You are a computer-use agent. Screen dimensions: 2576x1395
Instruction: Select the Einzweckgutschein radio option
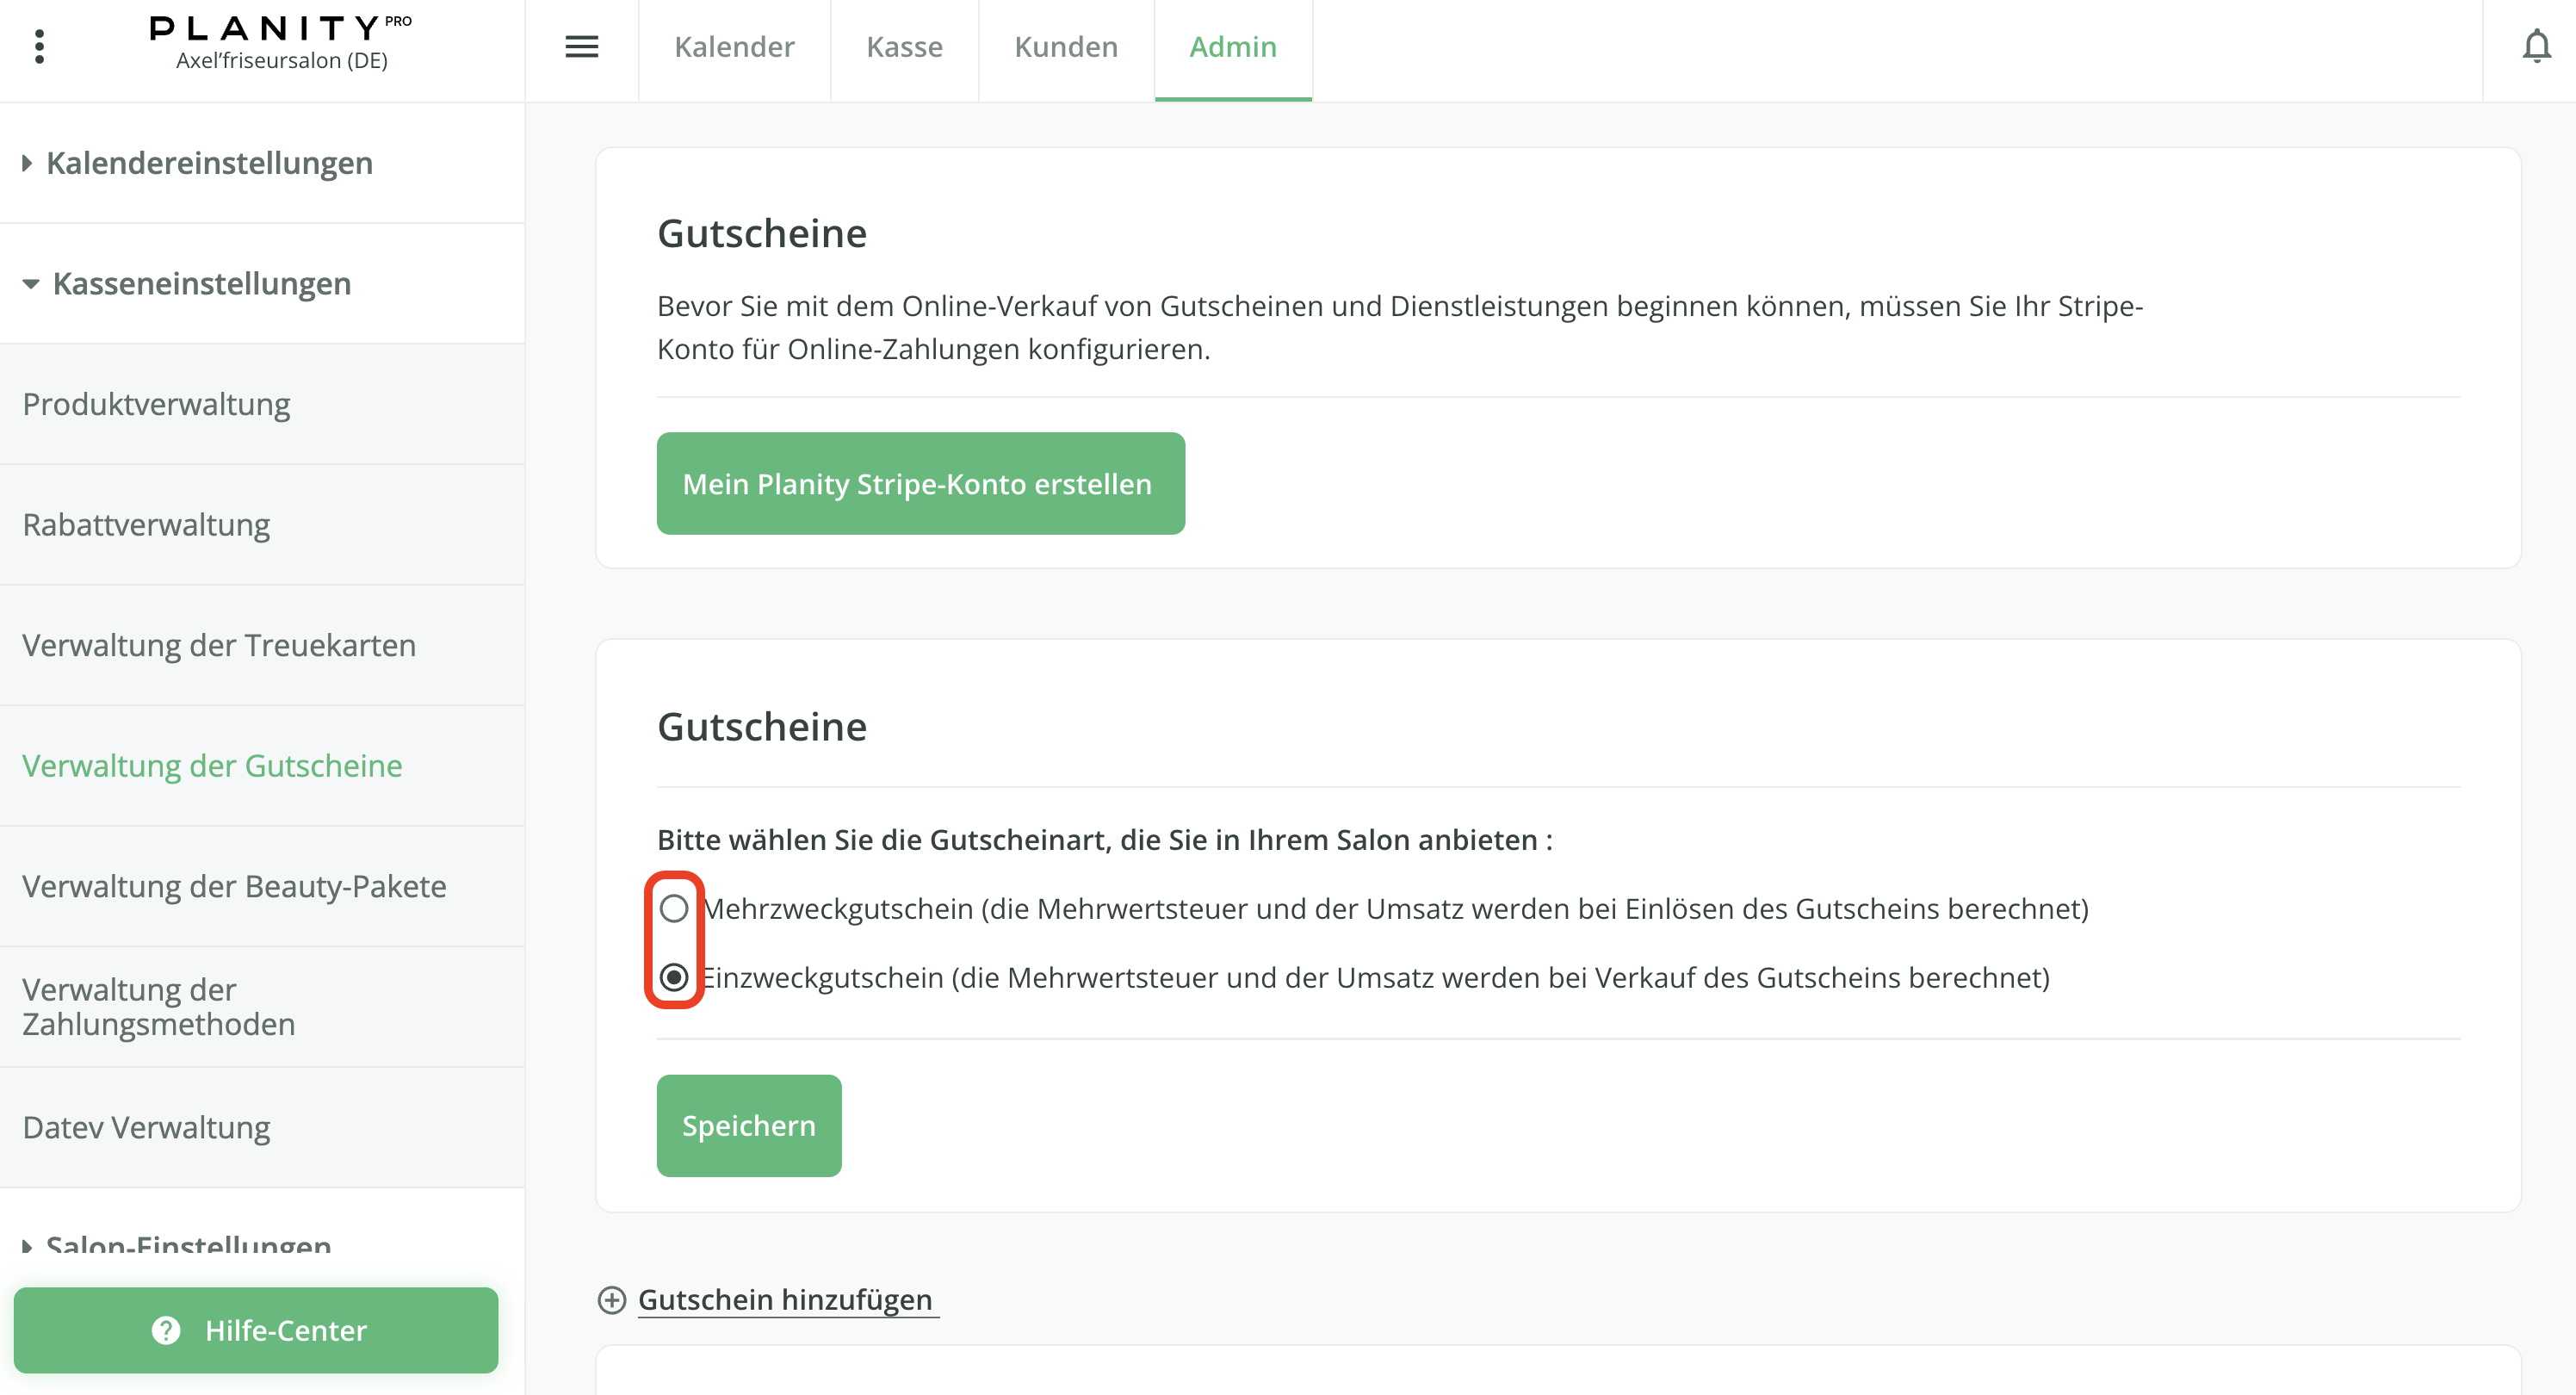point(674,977)
